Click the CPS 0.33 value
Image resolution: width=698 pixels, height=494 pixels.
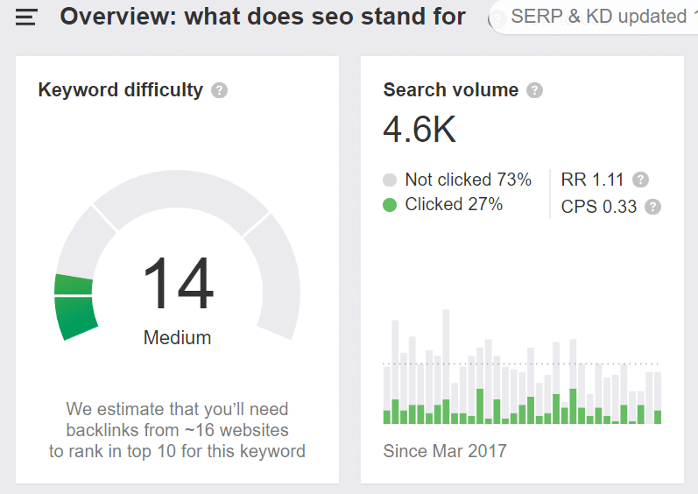(599, 207)
